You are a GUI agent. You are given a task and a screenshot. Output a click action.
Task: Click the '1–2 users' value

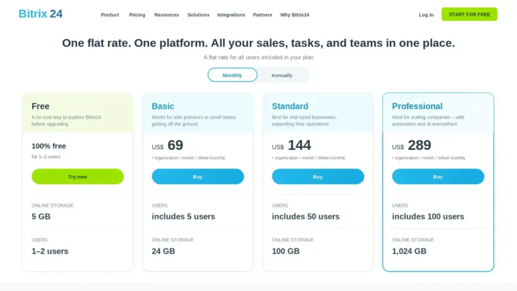(50, 251)
